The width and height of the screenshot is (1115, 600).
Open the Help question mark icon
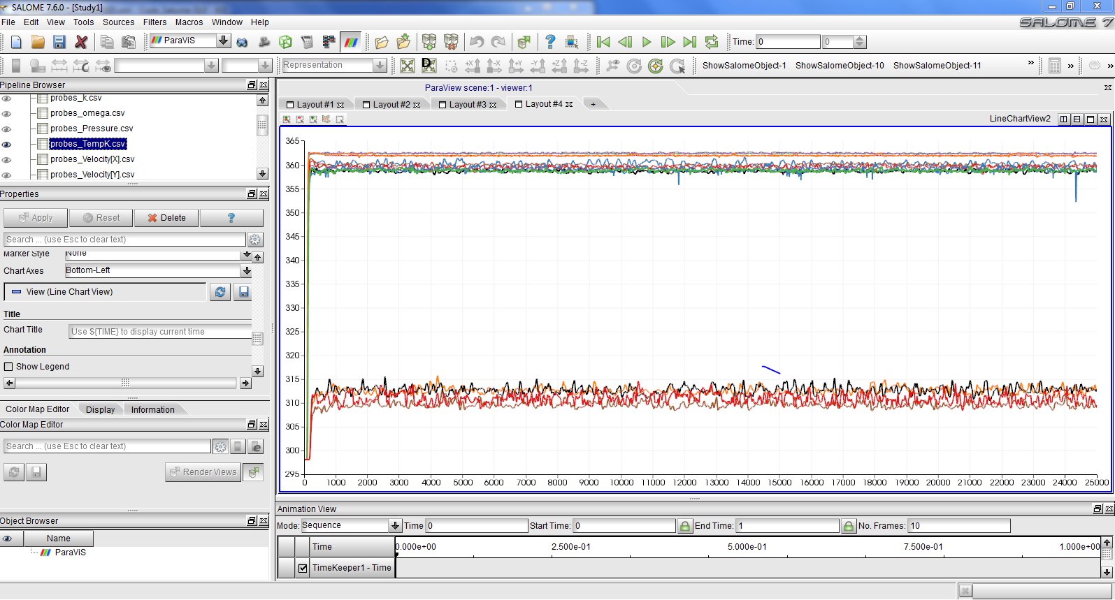[550, 42]
